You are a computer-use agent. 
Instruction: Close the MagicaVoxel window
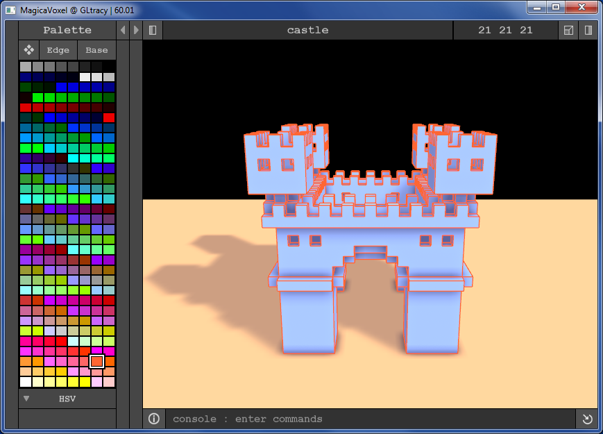pyautogui.click(x=582, y=8)
